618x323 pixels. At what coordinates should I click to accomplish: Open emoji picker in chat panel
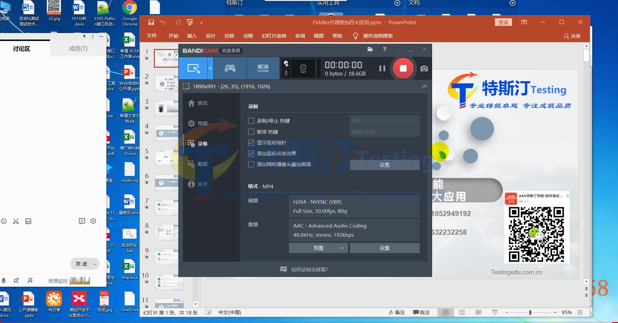point(4,221)
